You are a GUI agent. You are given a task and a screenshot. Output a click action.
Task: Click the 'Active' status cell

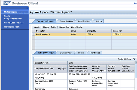[x=78, y=34]
